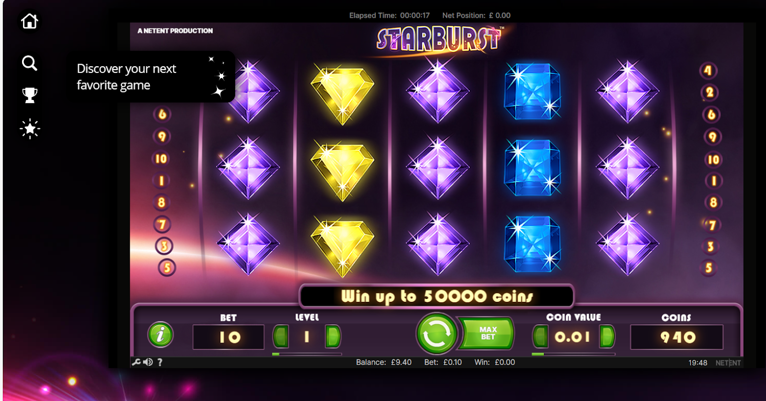Open the wrench game settings icon
This screenshot has height=401, width=766.
[x=136, y=362]
